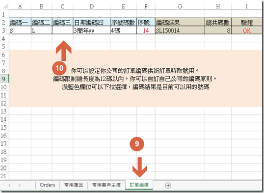Select the 3簡年yy date code cell
The image size is (264, 193).
coord(92,30)
